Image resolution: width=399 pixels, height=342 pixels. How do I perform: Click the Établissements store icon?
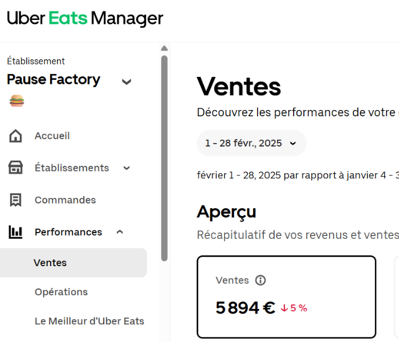click(16, 168)
